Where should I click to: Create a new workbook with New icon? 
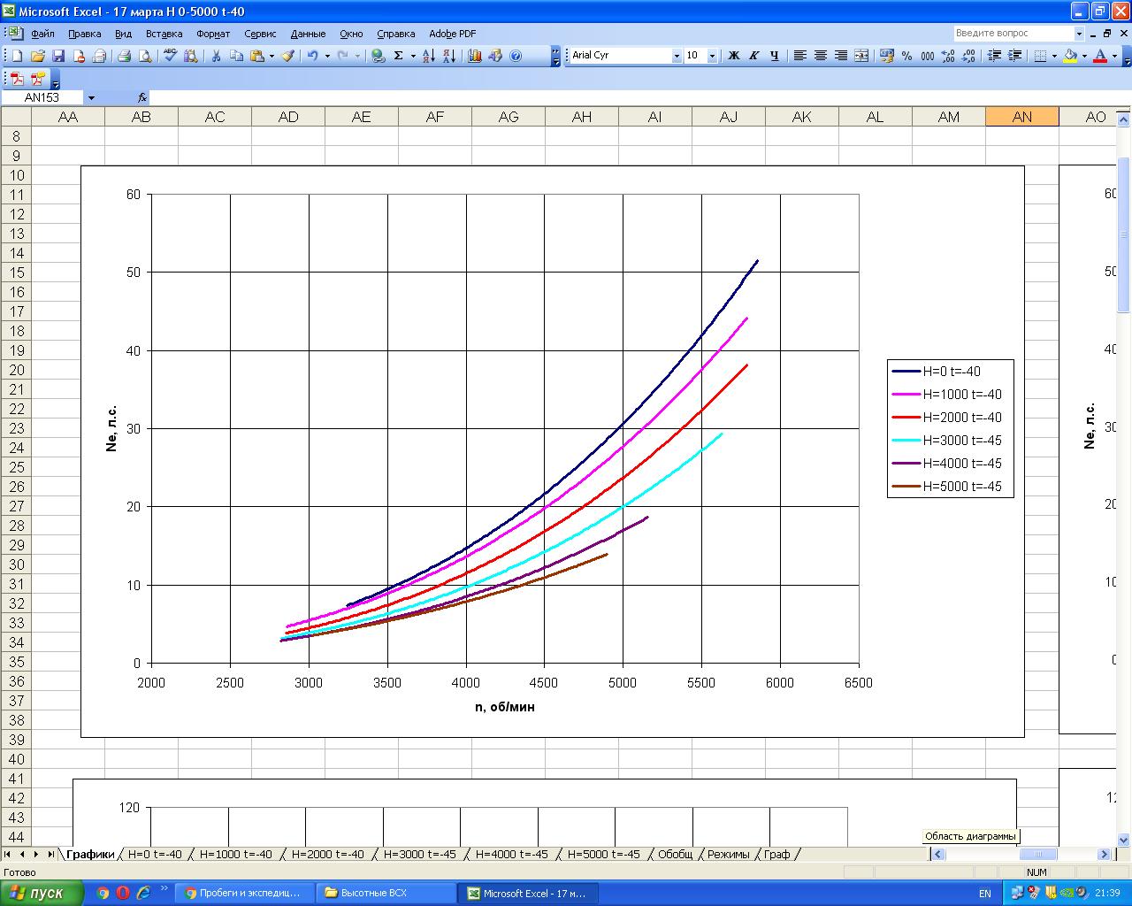(x=18, y=56)
